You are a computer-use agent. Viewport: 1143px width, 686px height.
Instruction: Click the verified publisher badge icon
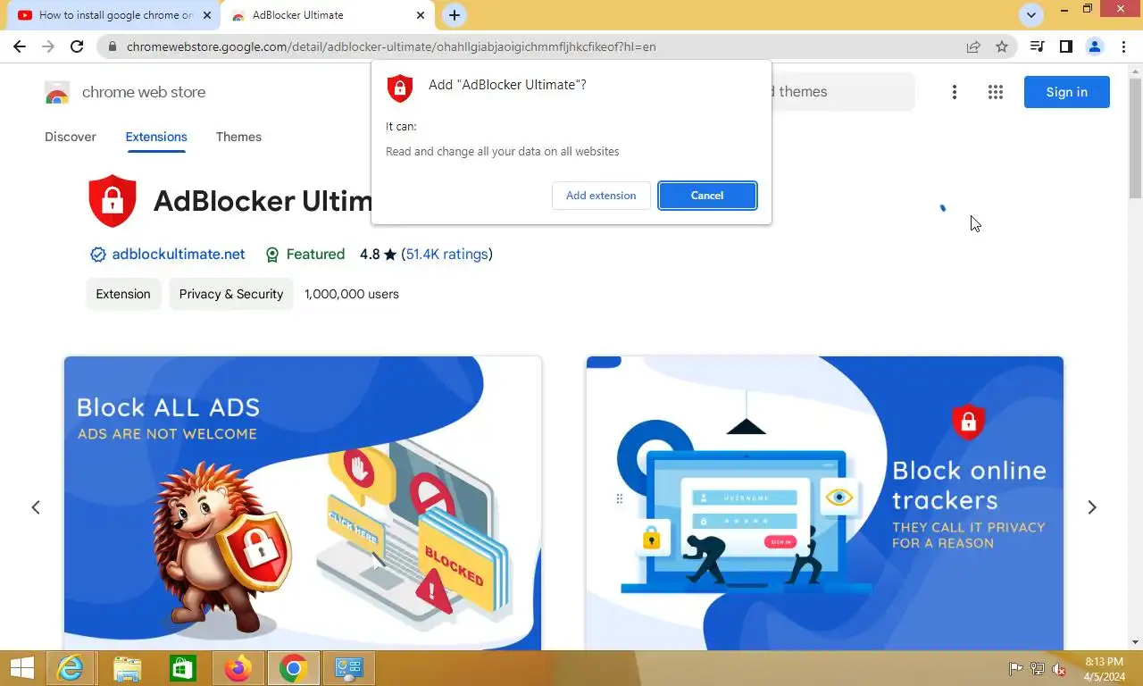[x=98, y=255]
